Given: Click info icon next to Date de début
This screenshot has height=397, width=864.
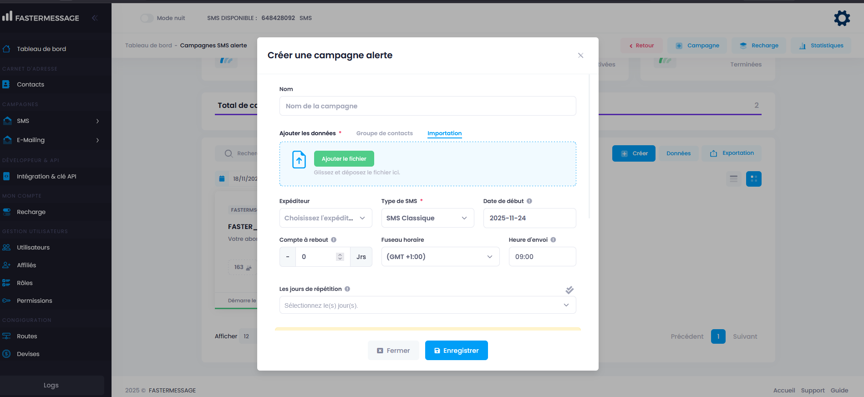Looking at the screenshot, I should point(529,201).
